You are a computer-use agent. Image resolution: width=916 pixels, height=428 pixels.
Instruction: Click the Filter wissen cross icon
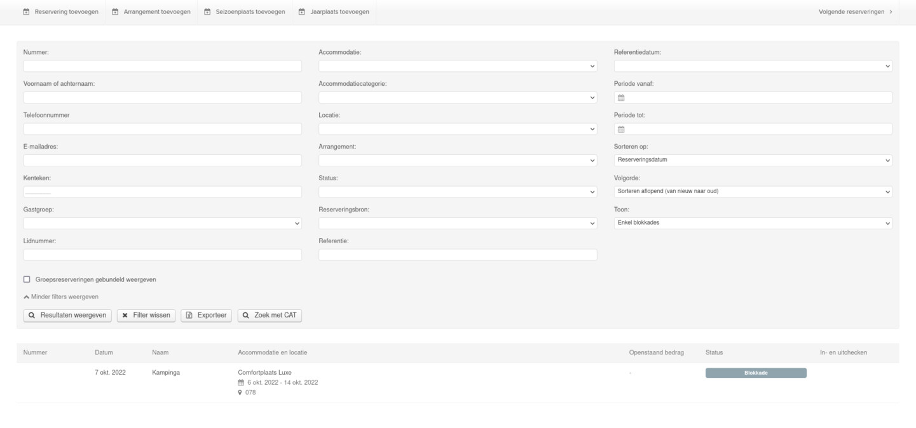pyautogui.click(x=125, y=315)
